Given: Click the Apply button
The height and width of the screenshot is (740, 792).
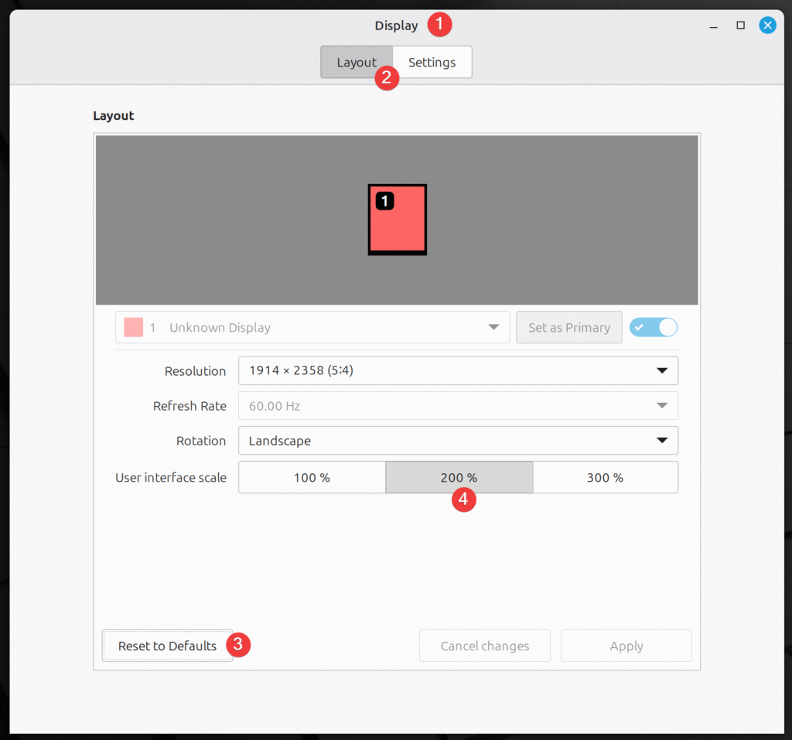Looking at the screenshot, I should (x=626, y=646).
